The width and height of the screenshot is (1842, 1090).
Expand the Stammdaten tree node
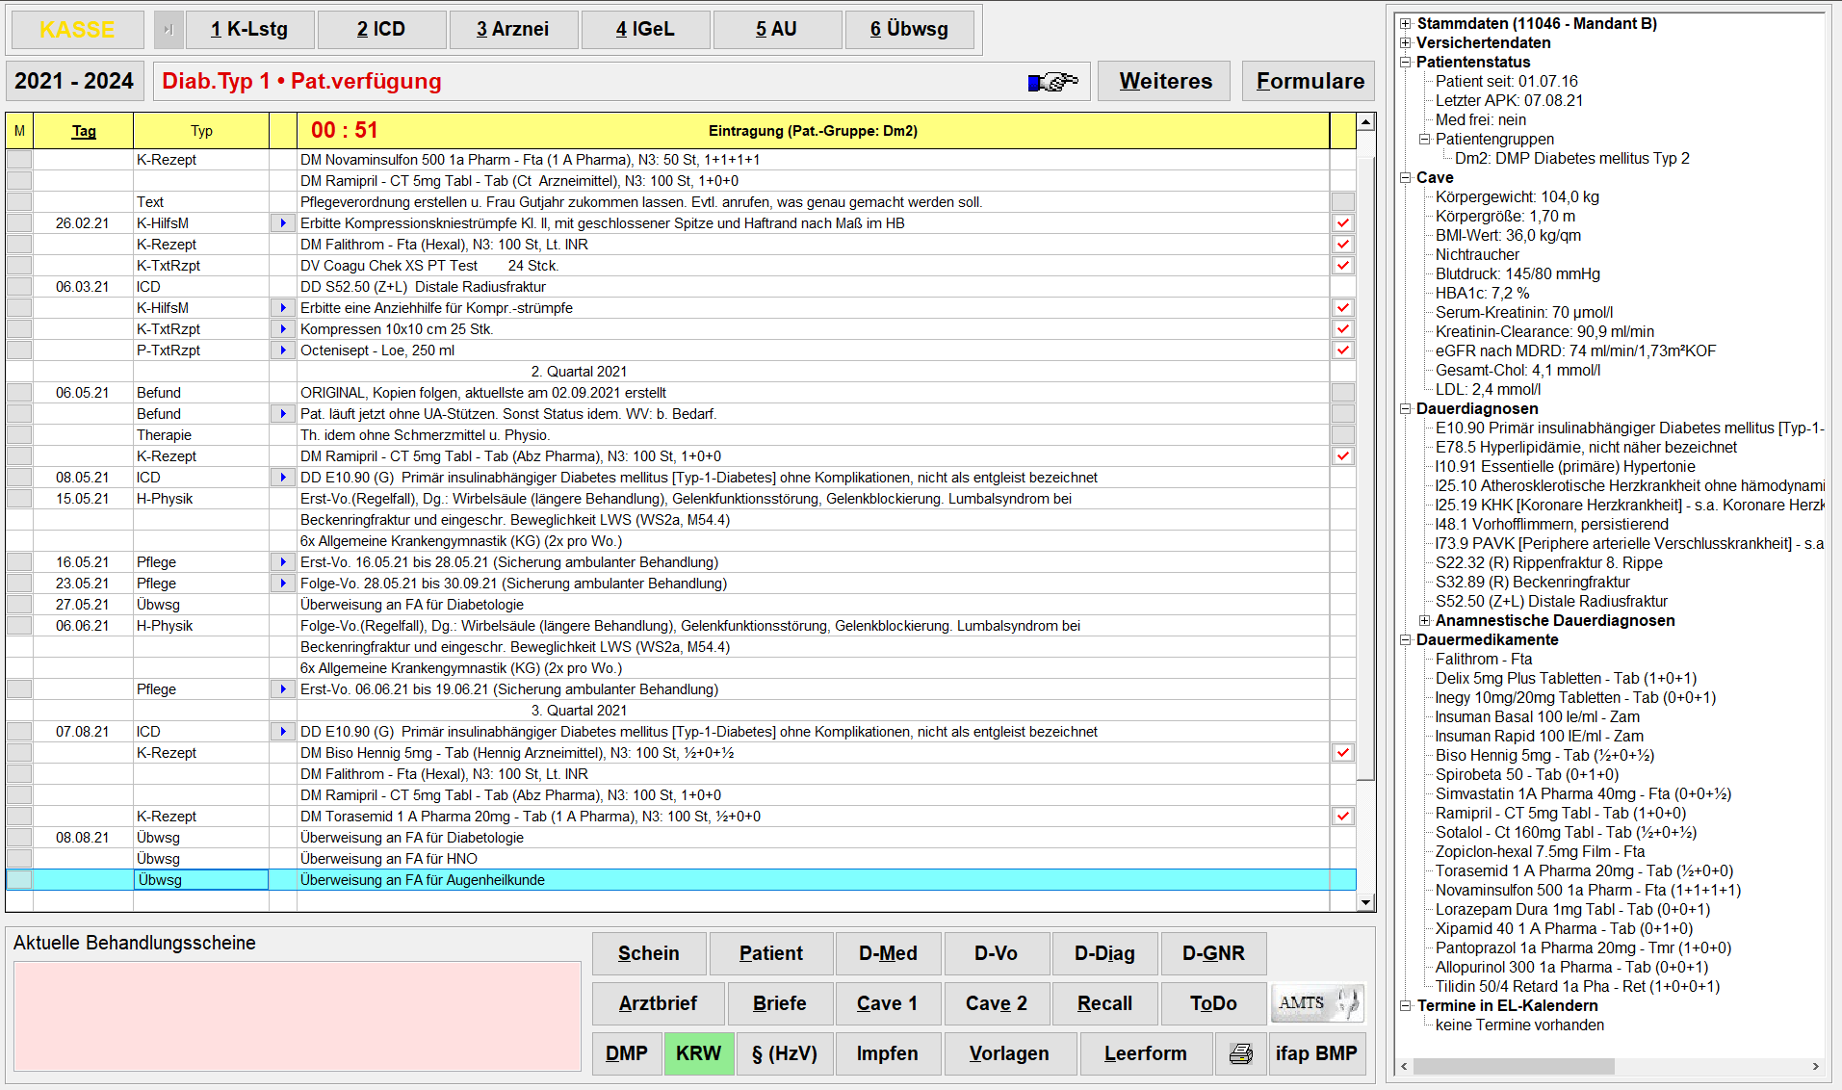coord(1406,24)
